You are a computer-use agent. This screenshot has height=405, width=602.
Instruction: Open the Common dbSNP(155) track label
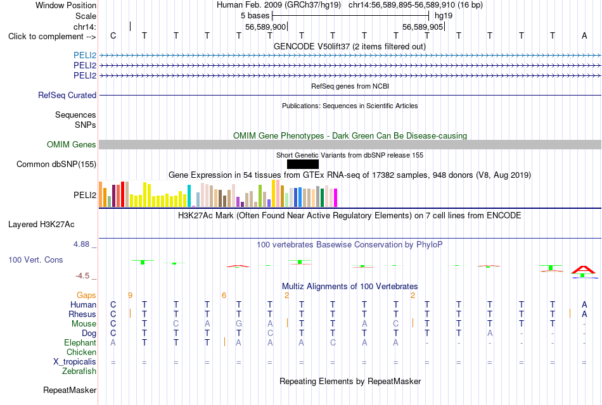(56, 164)
